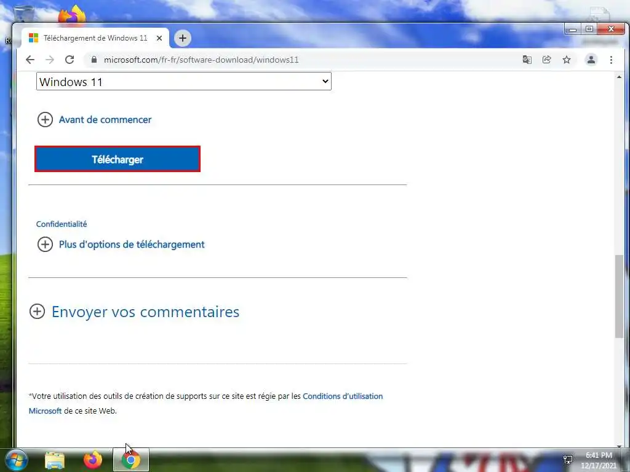The image size is (630, 472).
Task: Expand Envoyer vos commentaires section
Action: (134, 312)
